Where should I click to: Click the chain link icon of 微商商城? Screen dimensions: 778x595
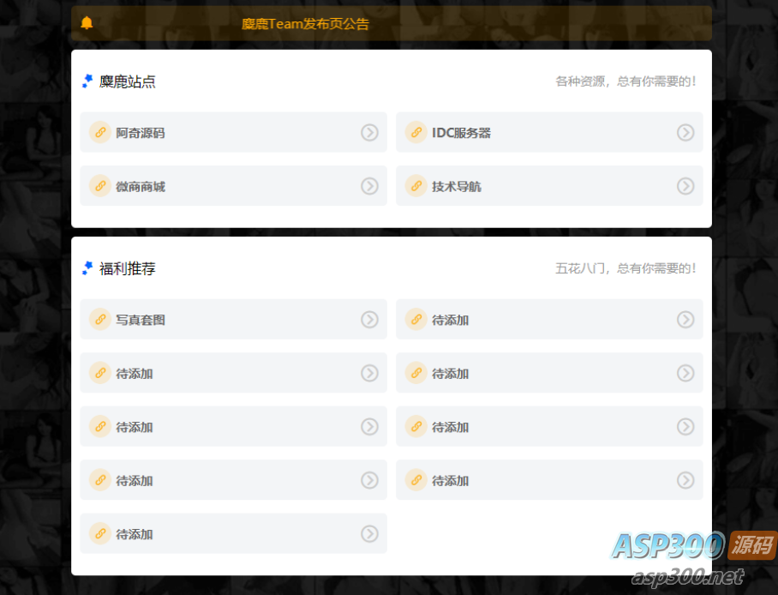100,186
